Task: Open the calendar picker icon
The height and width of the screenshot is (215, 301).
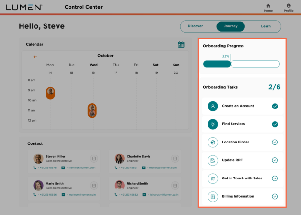Action: (181, 44)
